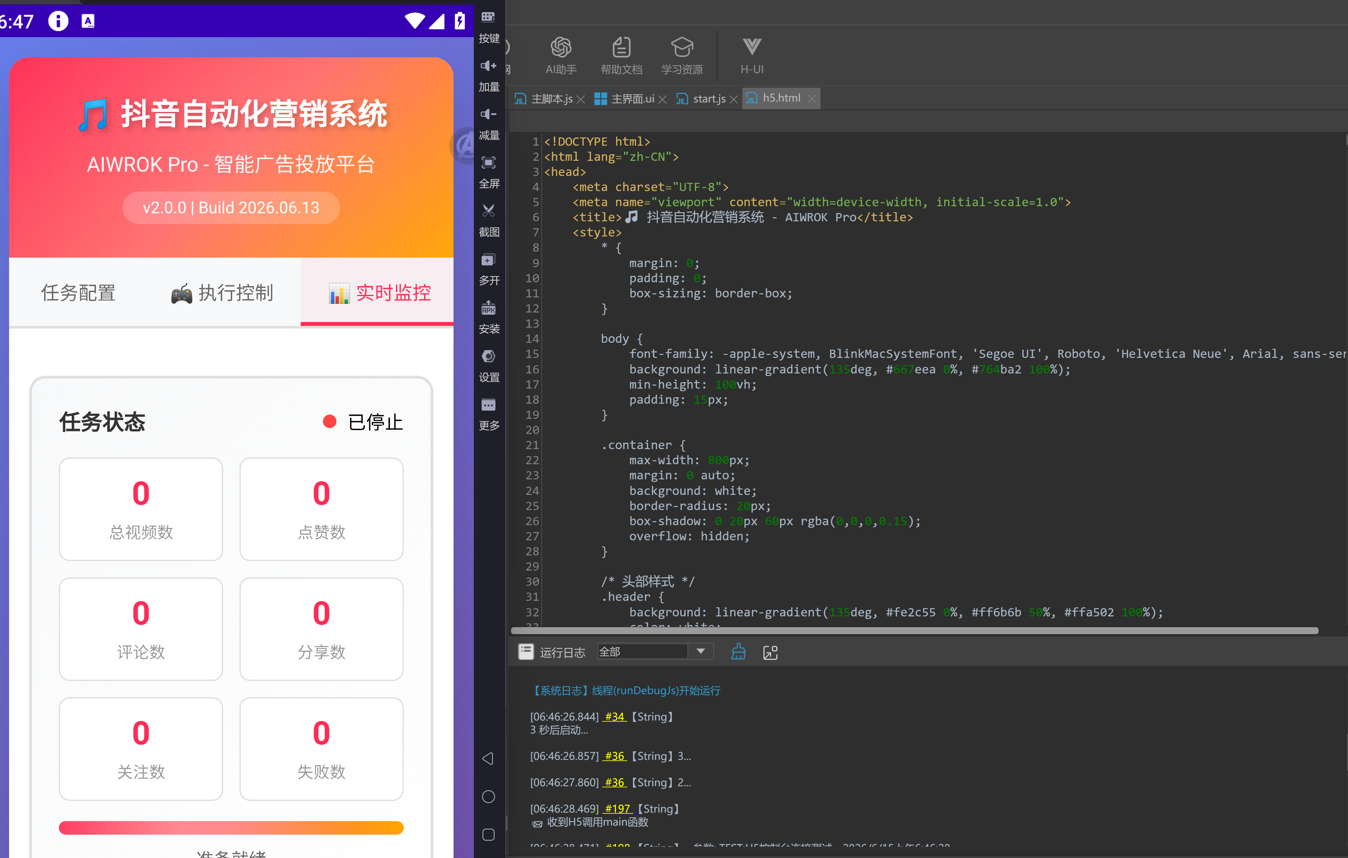The image size is (1348, 858).
Task: Open 设置 settings in emulator sidebar
Action: coord(489,366)
